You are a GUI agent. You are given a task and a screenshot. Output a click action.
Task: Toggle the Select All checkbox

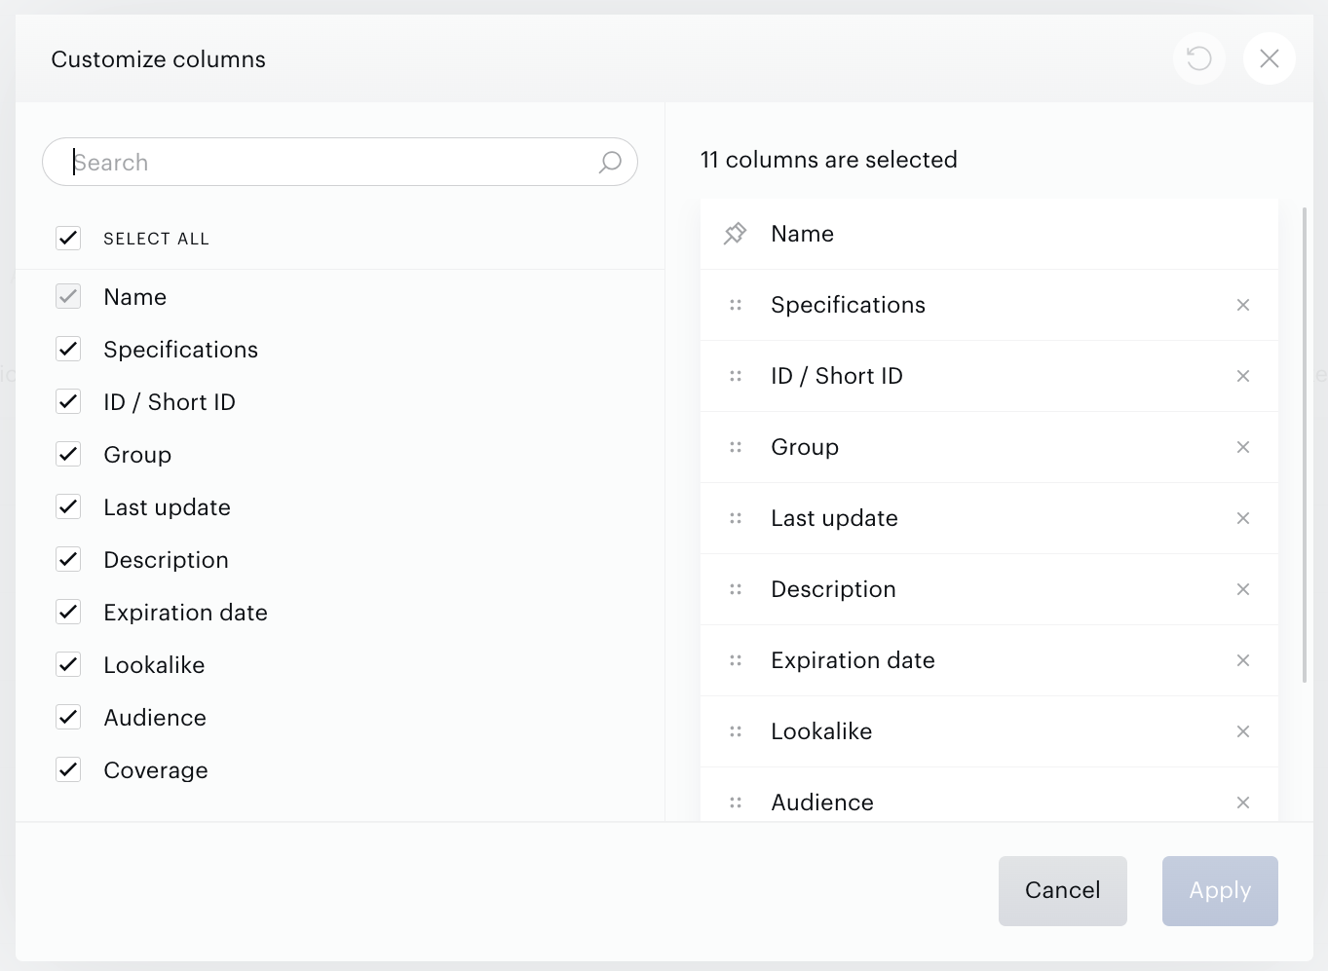click(x=68, y=238)
